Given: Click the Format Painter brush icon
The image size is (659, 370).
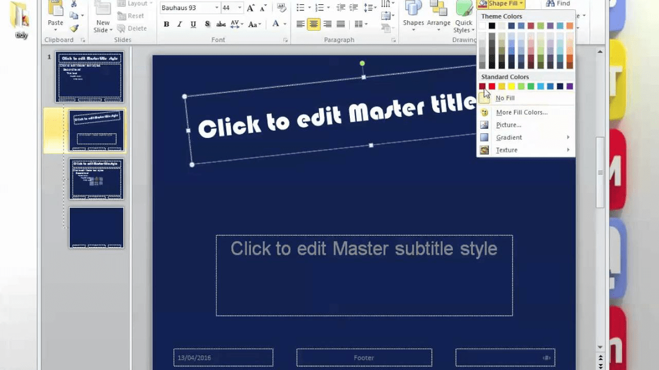Looking at the screenshot, I should [74, 28].
